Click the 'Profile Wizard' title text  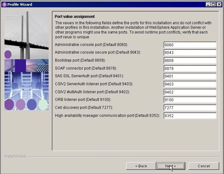(20, 4)
